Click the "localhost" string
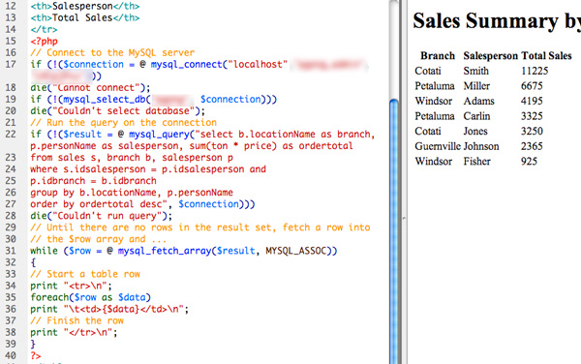The image size is (581, 364). coord(258,65)
